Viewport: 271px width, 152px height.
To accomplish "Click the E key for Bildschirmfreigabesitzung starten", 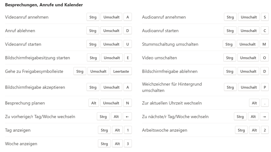I will point(128,58).
